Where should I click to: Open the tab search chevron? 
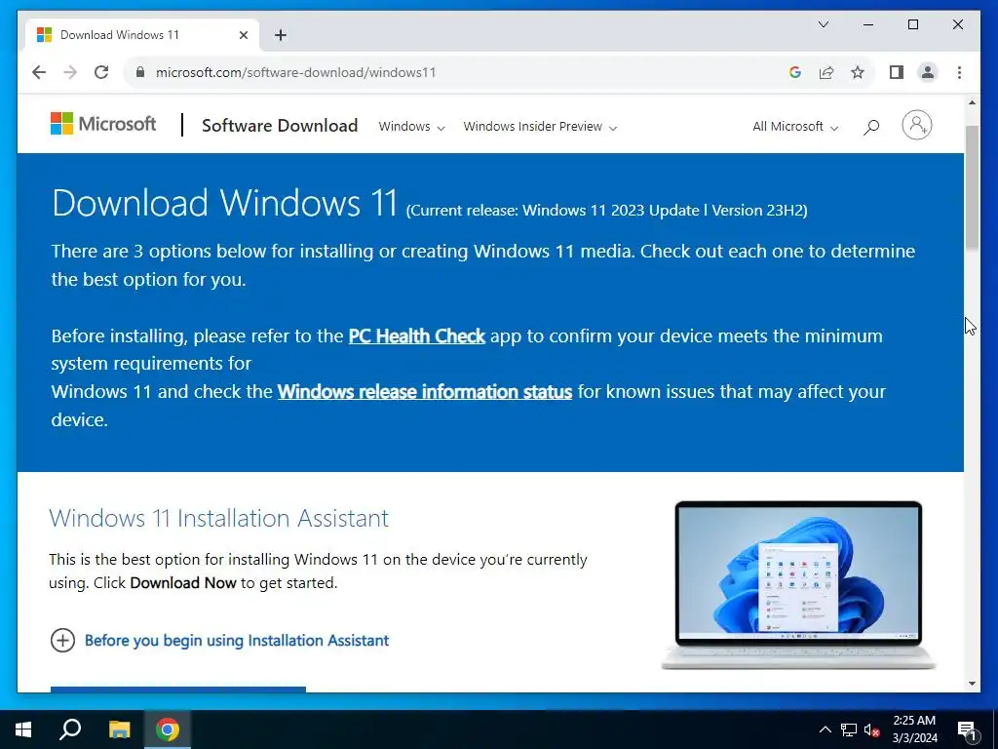pyautogui.click(x=823, y=24)
